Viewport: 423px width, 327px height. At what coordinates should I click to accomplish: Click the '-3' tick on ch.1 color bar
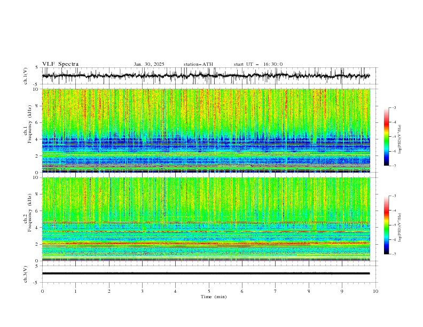pos(394,107)
